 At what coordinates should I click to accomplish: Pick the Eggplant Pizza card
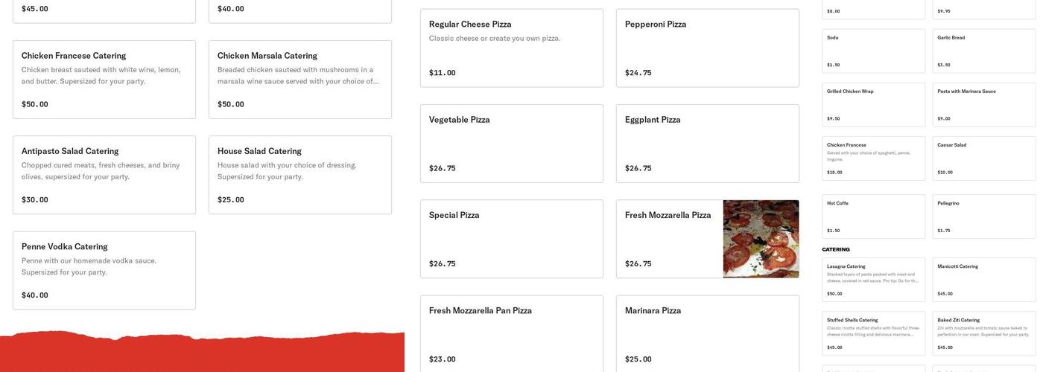[x=707, y=144]
